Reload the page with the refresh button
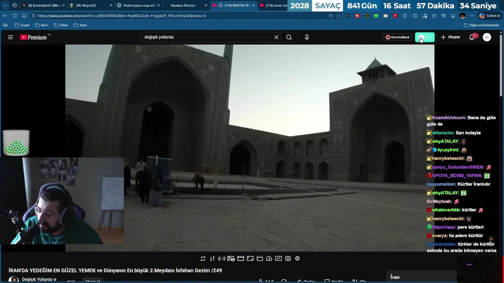Image resolution: width=504 pixels, height=283 pixels. [x=15, y=16]
